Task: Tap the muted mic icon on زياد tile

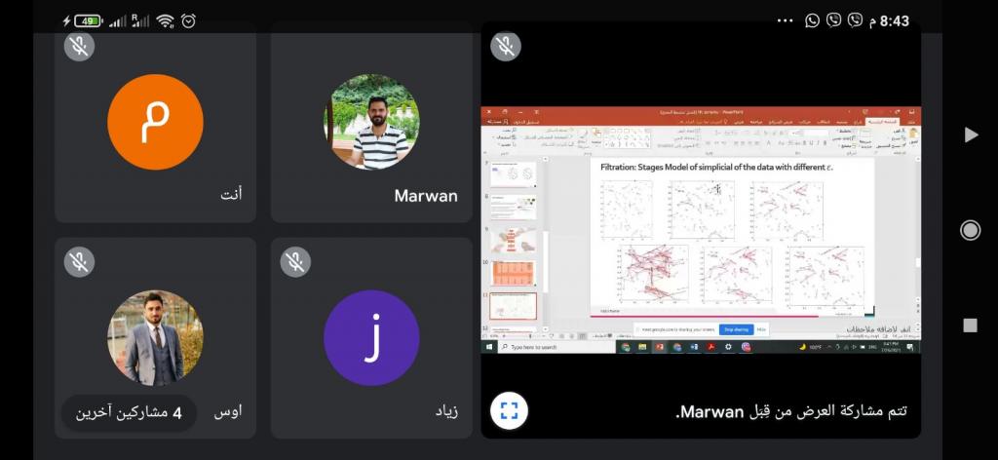Action: pyautogui.click(x=295, y=261)
